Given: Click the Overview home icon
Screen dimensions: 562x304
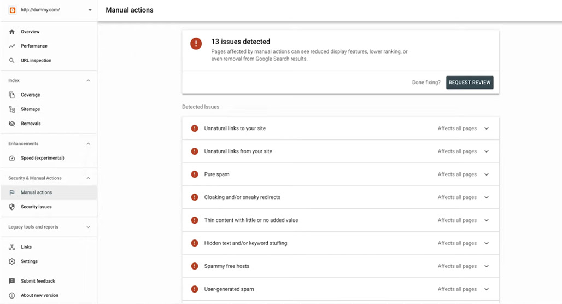Looking at the screenshot, I should point(12,32).
